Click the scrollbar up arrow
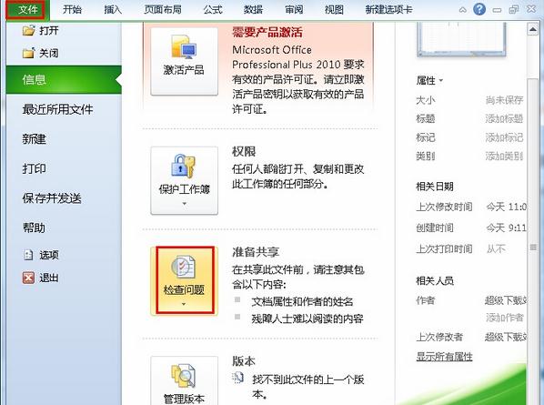Viewport: 544px width, 405px height. pos(532,29)
